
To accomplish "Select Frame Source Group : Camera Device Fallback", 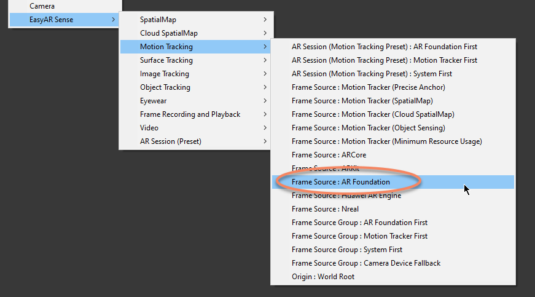I will [393, 263].
